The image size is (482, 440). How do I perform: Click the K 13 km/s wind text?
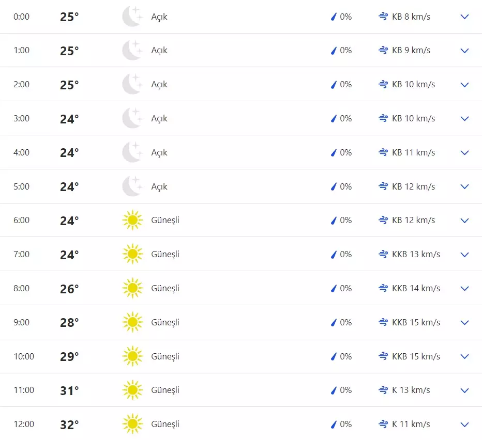pos(411,390)
